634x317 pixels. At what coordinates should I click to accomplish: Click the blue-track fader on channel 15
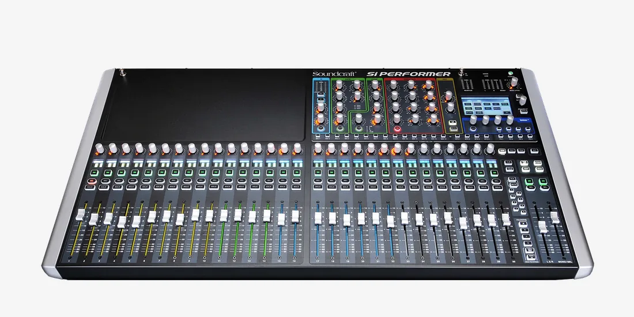(x=281, y=219)
